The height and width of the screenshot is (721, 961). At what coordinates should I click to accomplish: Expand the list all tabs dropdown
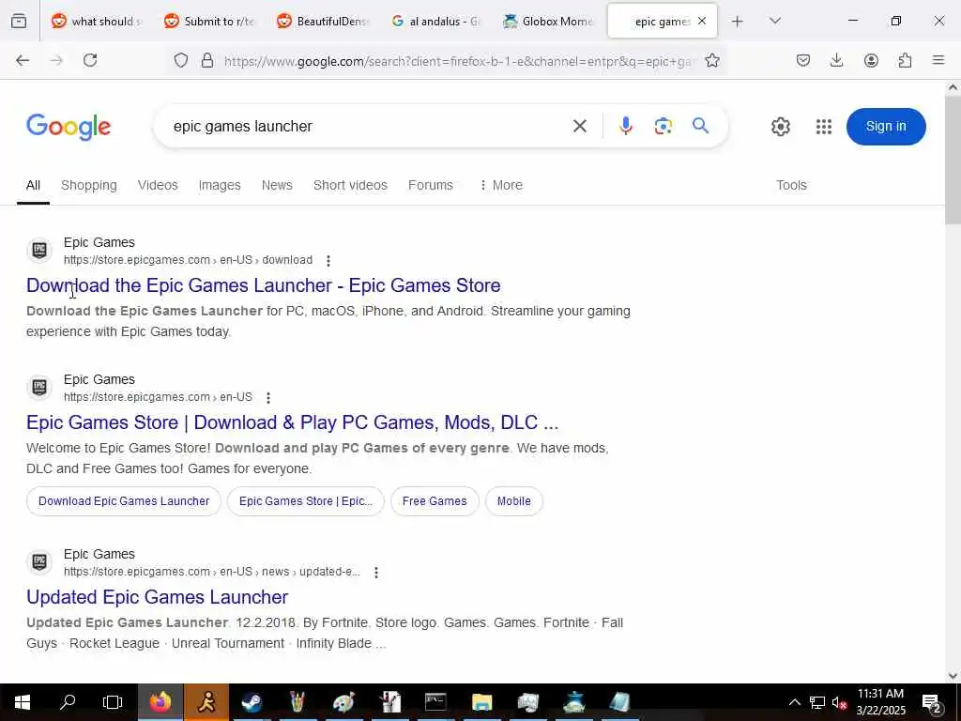click(774, 21)
